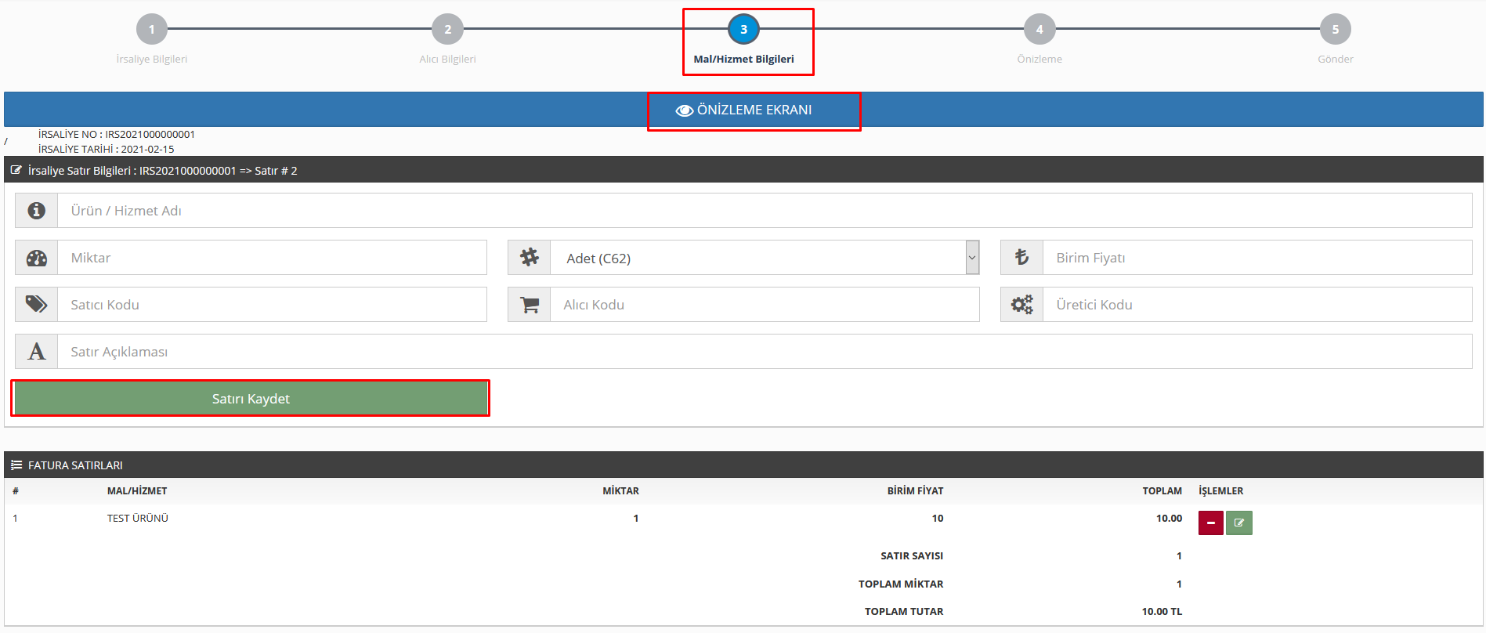Click the Turkish lira icon beside Birim Fiyatı
The height and width of the screenshot is (633, 1486).
click(x=1021, y=258)
